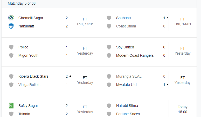
Task: Click Shabana's winner arrow beside the score
Action: click(x=168, y=18)
